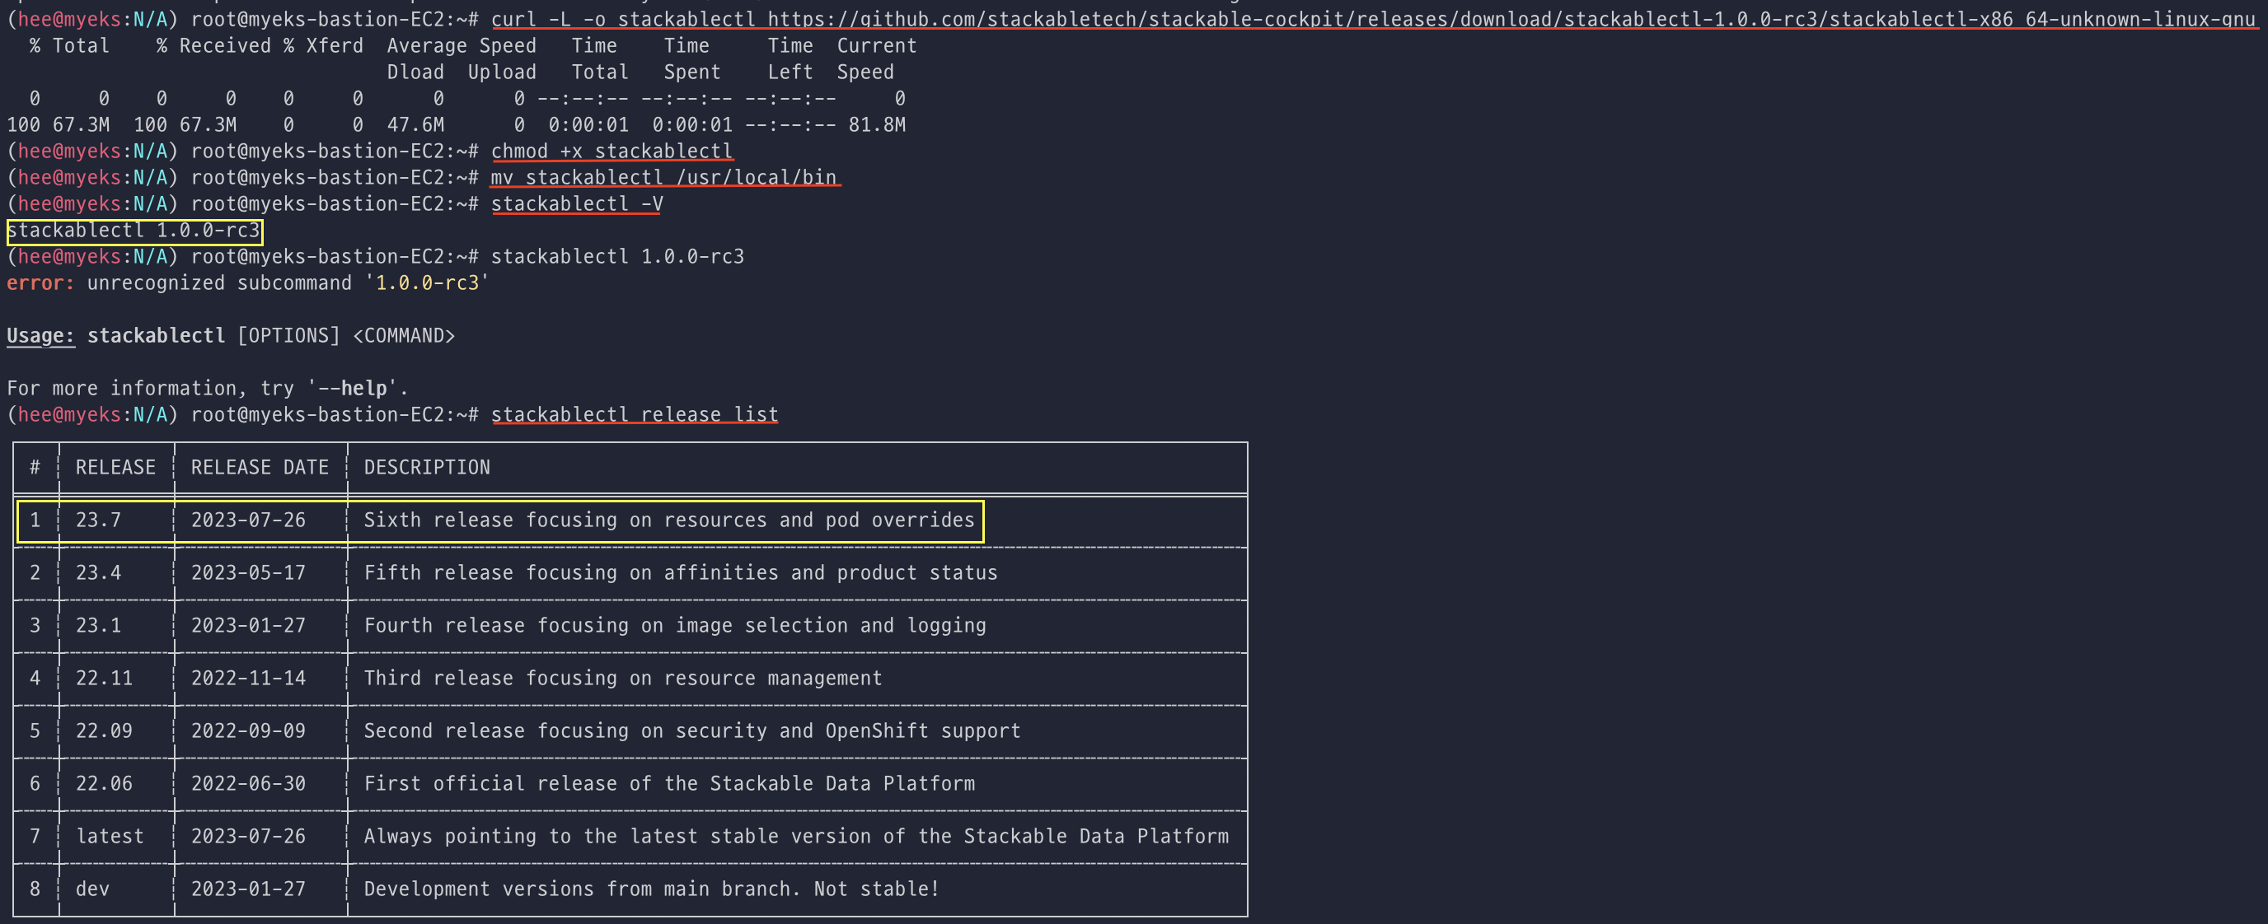
Task: Click the dev release entry
Action: 92,889
